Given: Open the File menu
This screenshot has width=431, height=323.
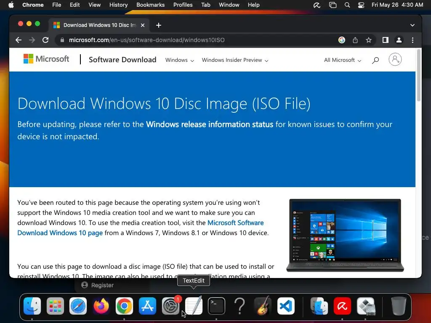Looking at the screenshot, I should point(57,5).
